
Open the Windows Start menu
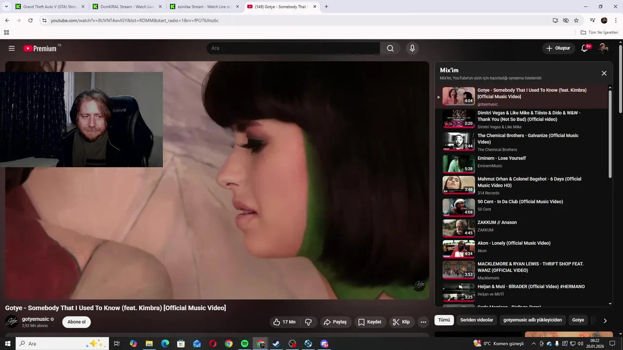(8, 344)
